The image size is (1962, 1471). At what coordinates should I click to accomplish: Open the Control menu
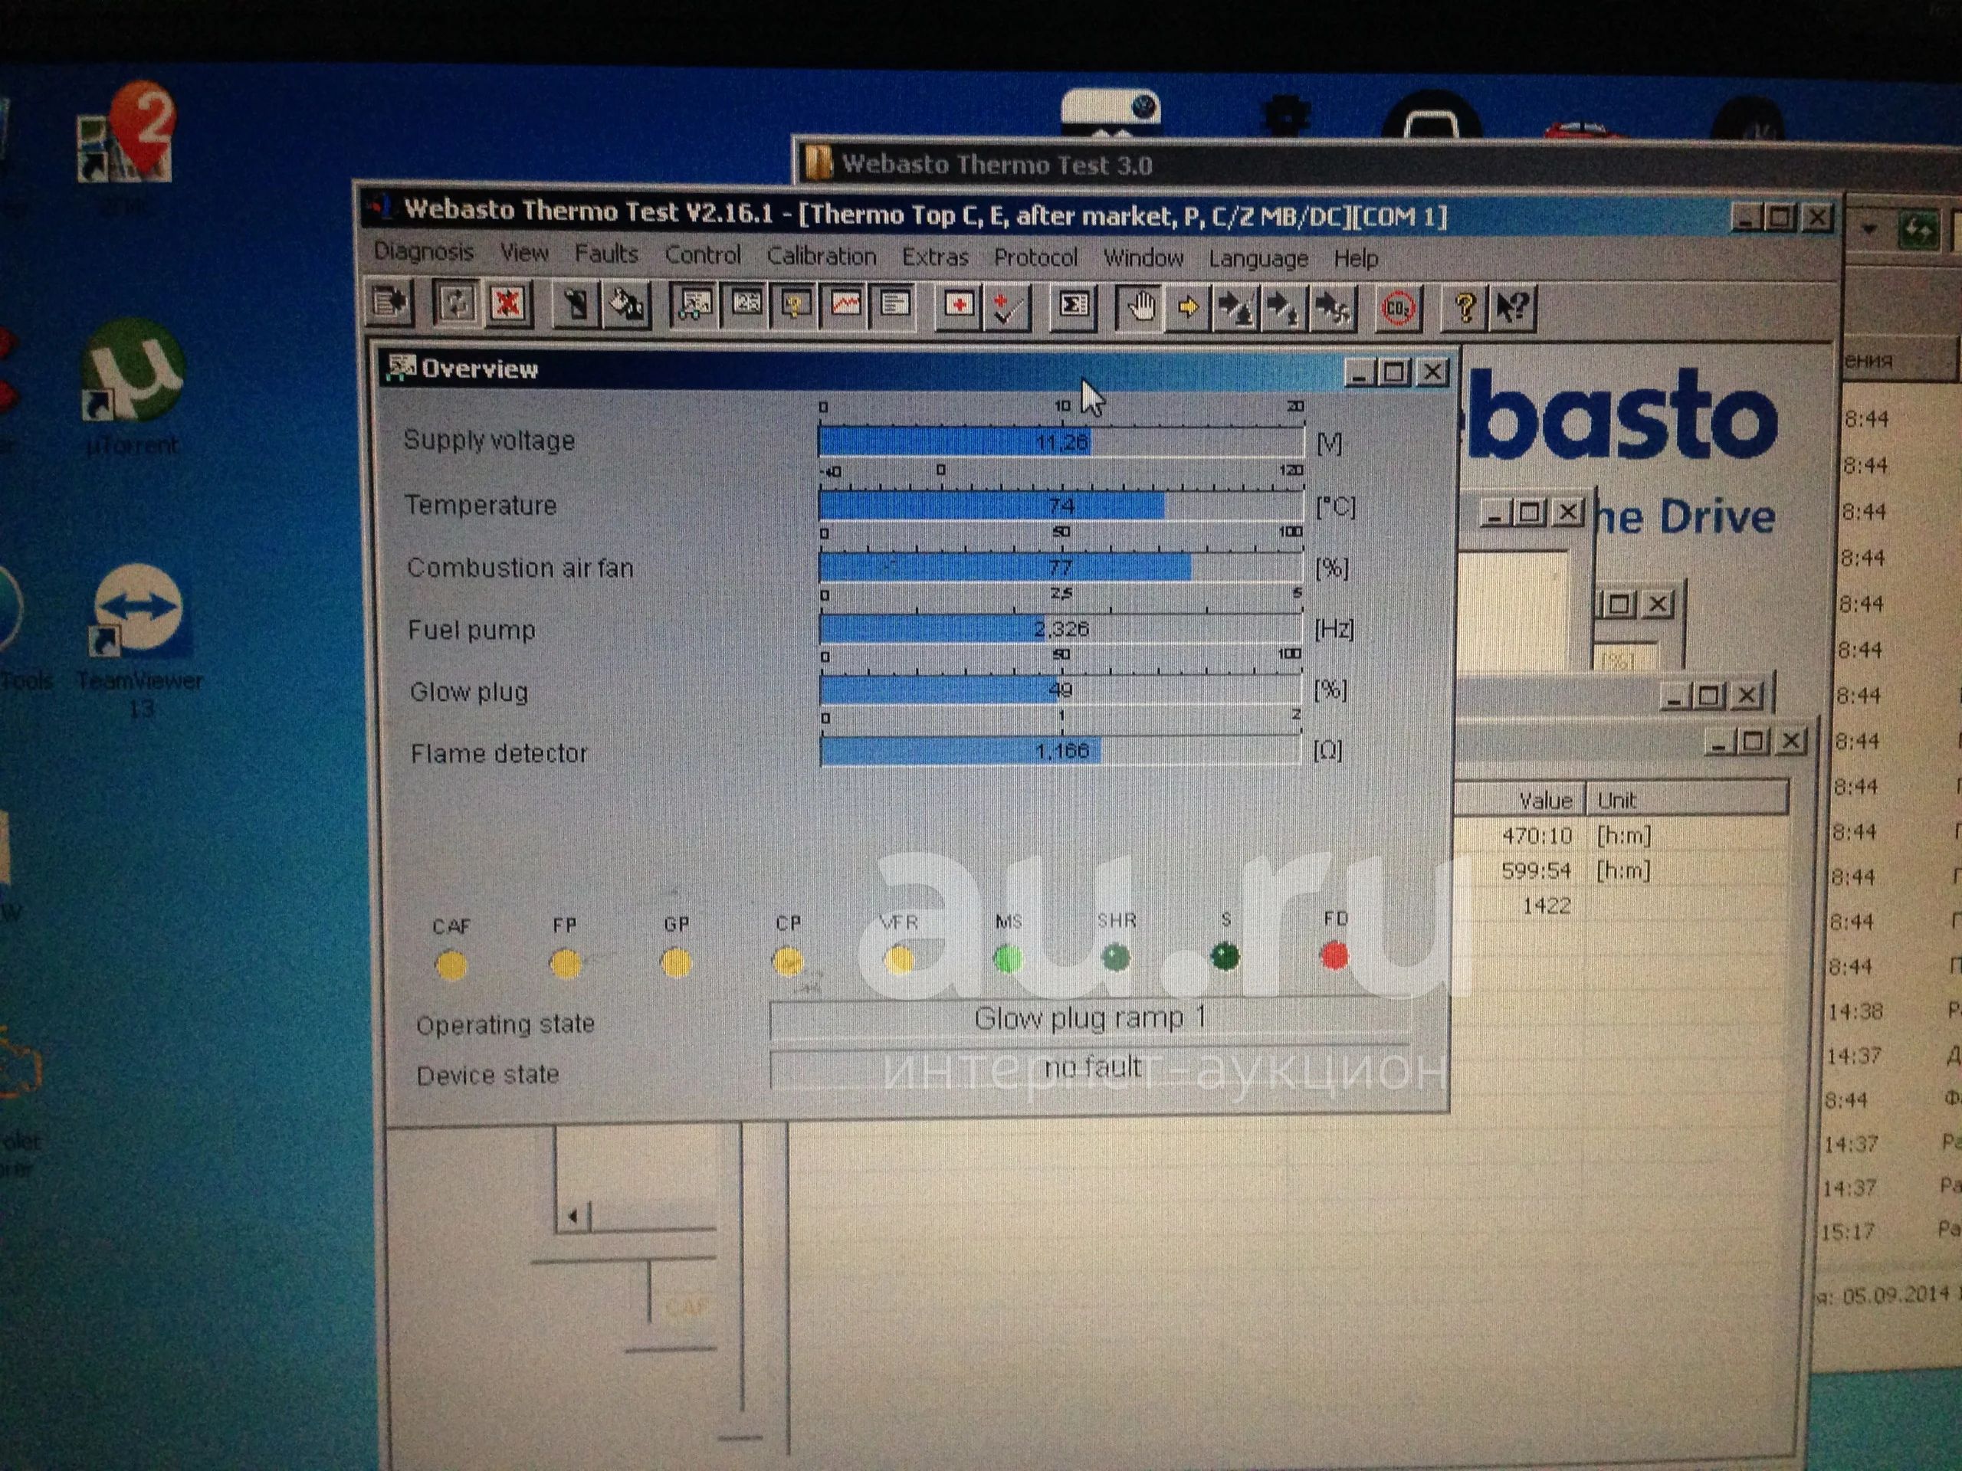point(703,255)
